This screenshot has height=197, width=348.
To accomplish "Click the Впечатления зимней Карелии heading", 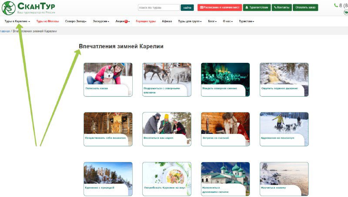I will (121, 46).
